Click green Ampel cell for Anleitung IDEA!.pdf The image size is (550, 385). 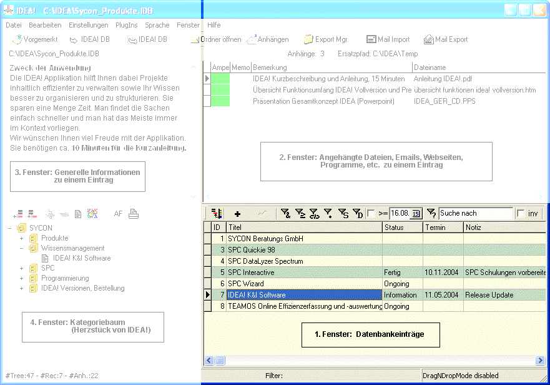pyautogui.click(x=220, y=79)
